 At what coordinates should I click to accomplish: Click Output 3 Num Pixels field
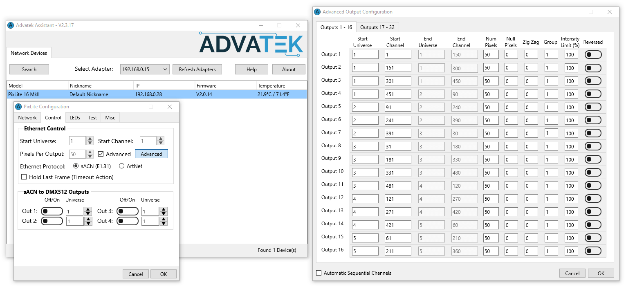pos(491,81)
